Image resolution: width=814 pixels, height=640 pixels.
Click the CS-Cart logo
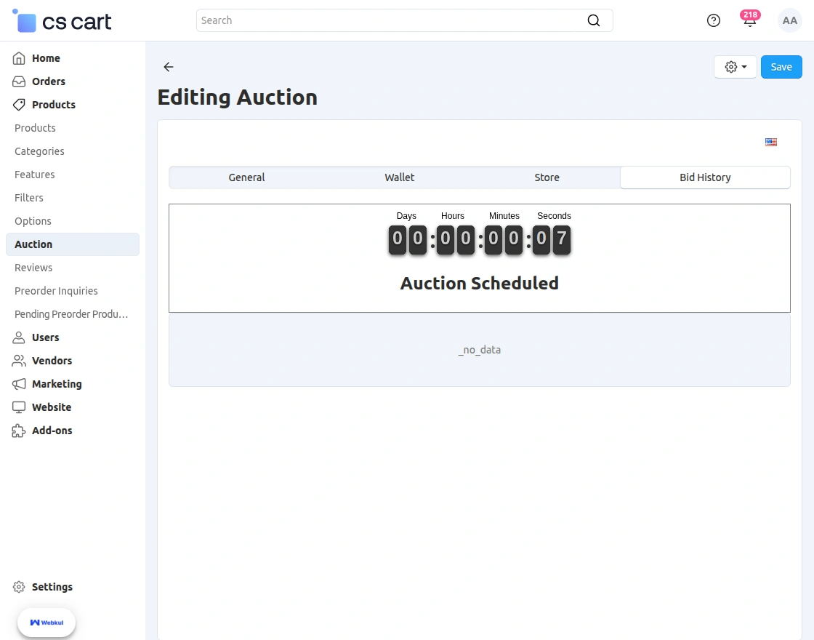click(x=61, y=20)
